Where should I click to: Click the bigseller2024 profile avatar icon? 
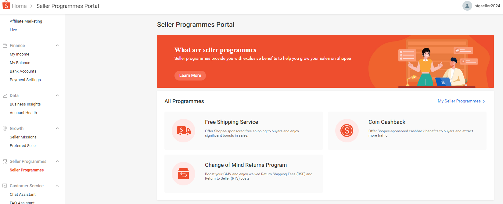[x=467, y=6]
